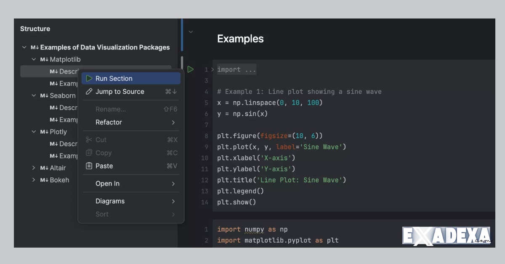Select Run Section from the context menu
The width and height of the screenshot is (505, 264).
coord(115,78)
